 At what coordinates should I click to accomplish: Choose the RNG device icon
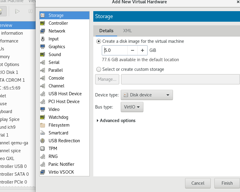click(43, 156)
